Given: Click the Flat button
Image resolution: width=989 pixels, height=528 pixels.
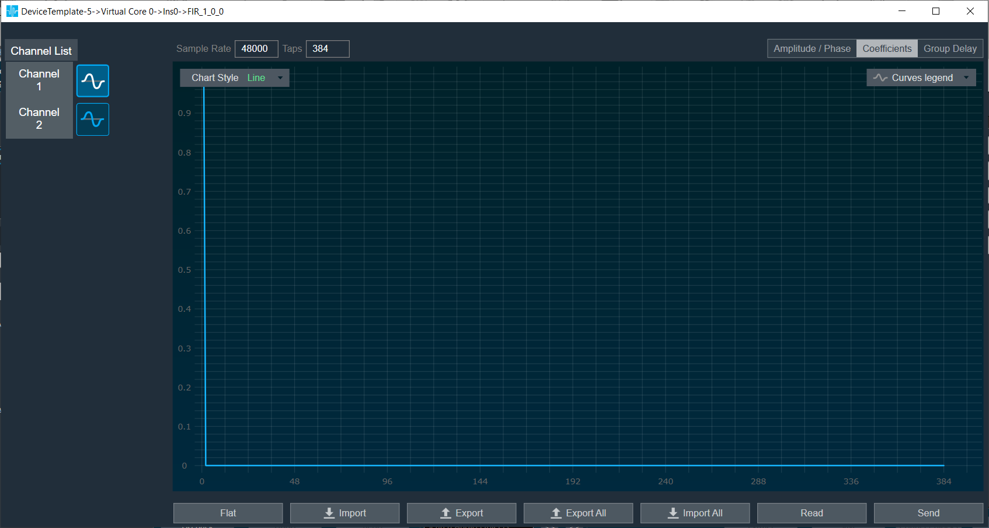Looking at the screenshot, I should 228,513.
